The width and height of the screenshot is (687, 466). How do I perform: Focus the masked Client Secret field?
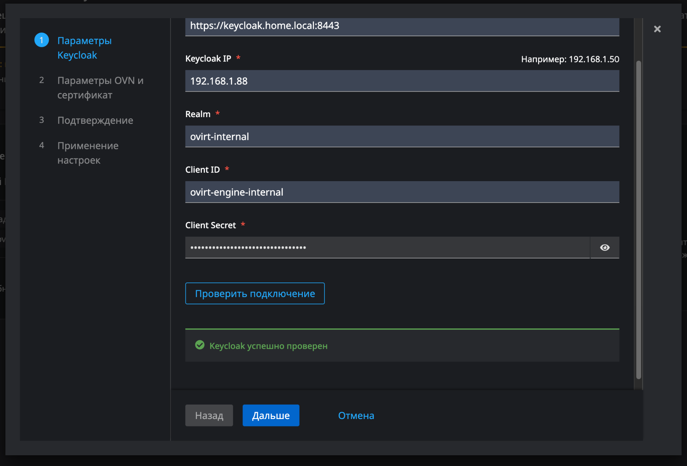(387, 248)
